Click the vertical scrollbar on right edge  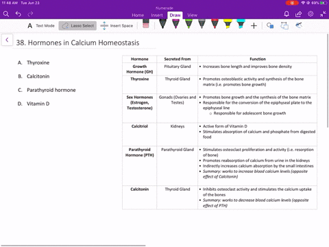point(328,80)
